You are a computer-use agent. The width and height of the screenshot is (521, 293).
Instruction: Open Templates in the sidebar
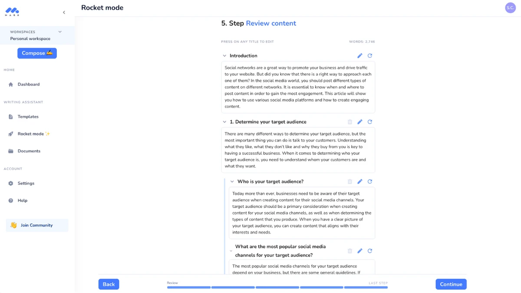(28, 117)
